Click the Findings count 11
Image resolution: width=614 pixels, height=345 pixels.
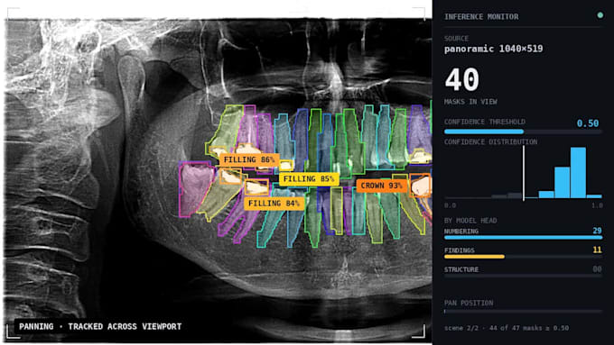tap(597, 250)
